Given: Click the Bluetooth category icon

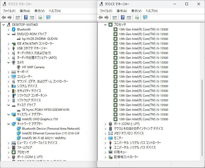Looking at the screenshot, I should 14,29.
